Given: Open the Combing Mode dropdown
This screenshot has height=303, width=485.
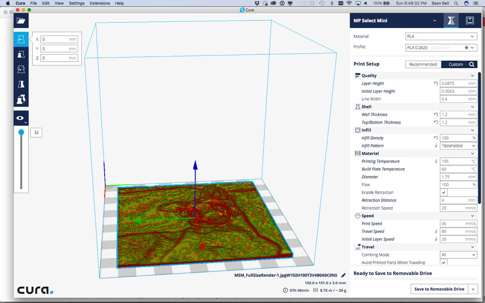Looking at the screenshot, I should [x=458, y=255].
